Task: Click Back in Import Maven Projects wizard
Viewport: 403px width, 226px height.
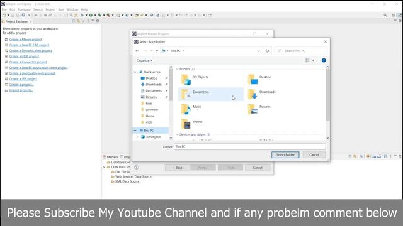Action: click(178, 168)
